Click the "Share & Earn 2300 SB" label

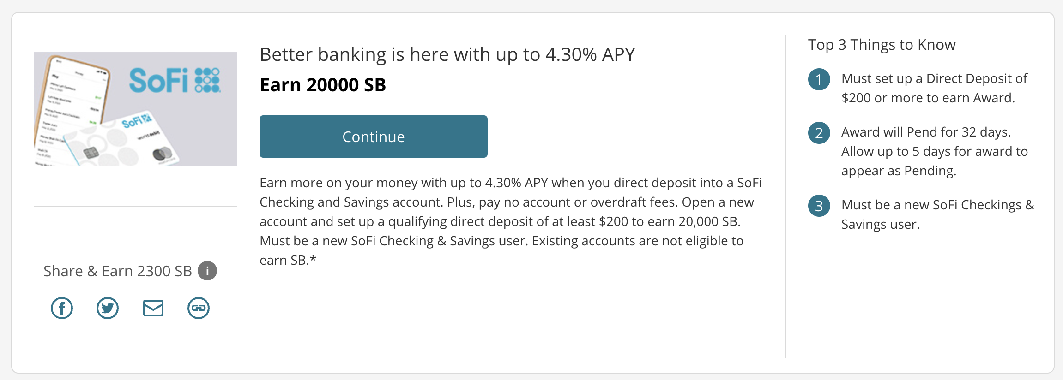117,271
